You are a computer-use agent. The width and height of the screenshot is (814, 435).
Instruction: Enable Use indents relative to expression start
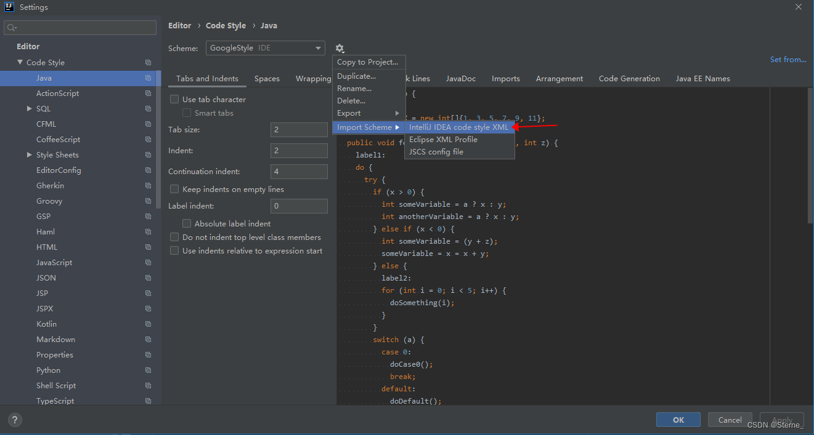click(174, 250)
